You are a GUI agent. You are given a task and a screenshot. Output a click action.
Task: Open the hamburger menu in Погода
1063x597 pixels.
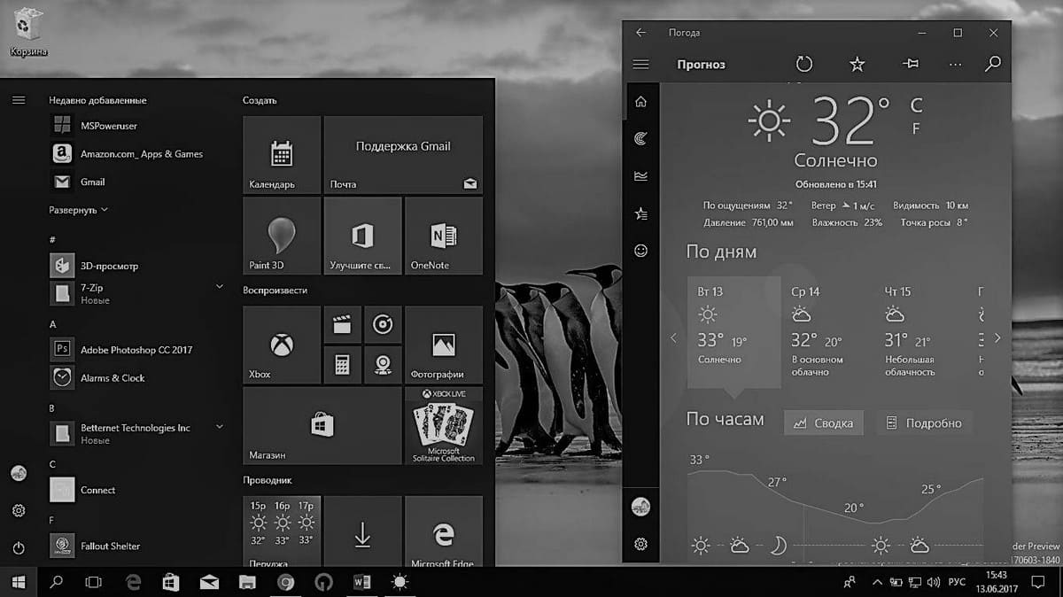pyautogui.click(x=640, y=65)
